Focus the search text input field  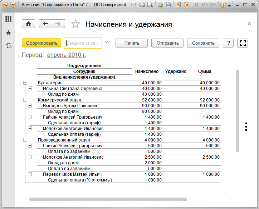(83, 43)
